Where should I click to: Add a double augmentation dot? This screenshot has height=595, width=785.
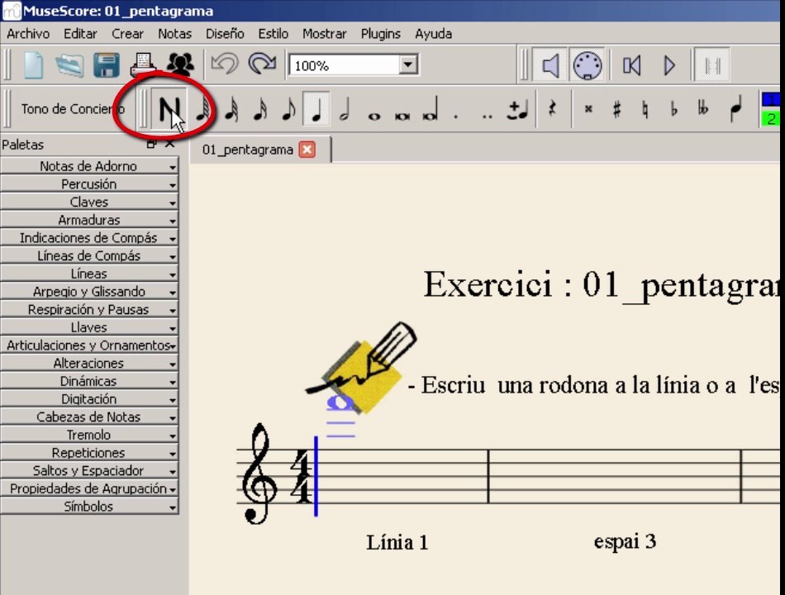click(488, 117)
